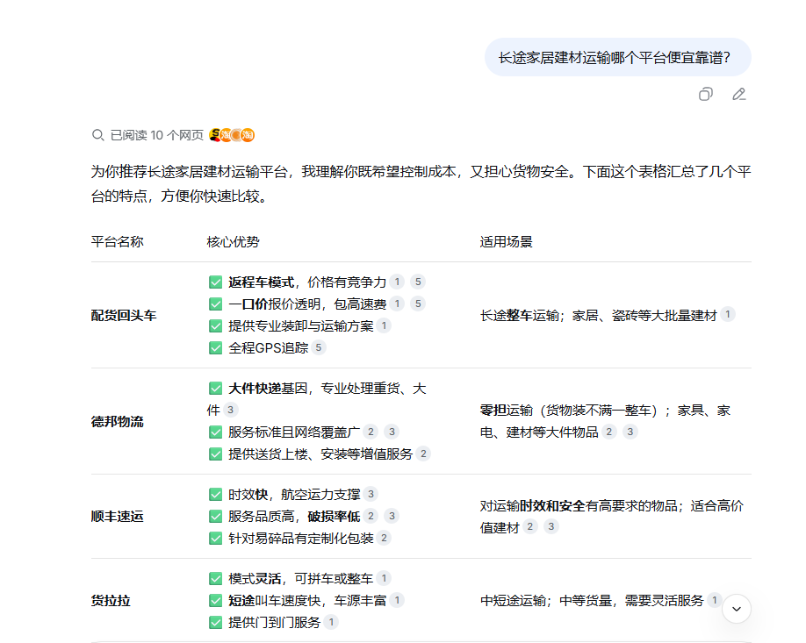Click the green check icon beside '提供专业装卸与运输方案'
Viewport: 806px width, 643px height.
pyautogui.click(x=215, y=326)
